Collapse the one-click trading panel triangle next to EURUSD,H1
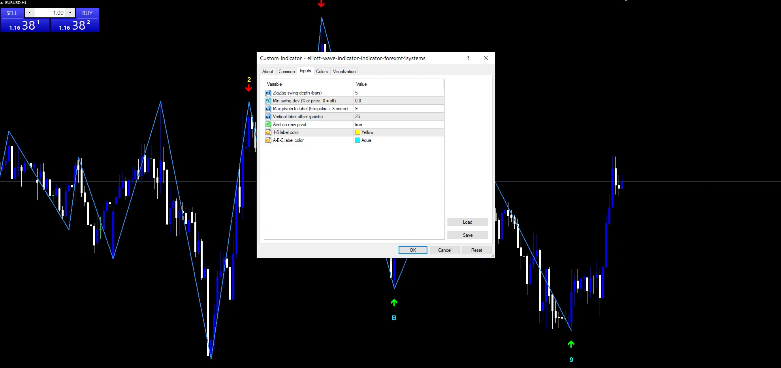Viewport: 781px width, 368px height. 2,3
